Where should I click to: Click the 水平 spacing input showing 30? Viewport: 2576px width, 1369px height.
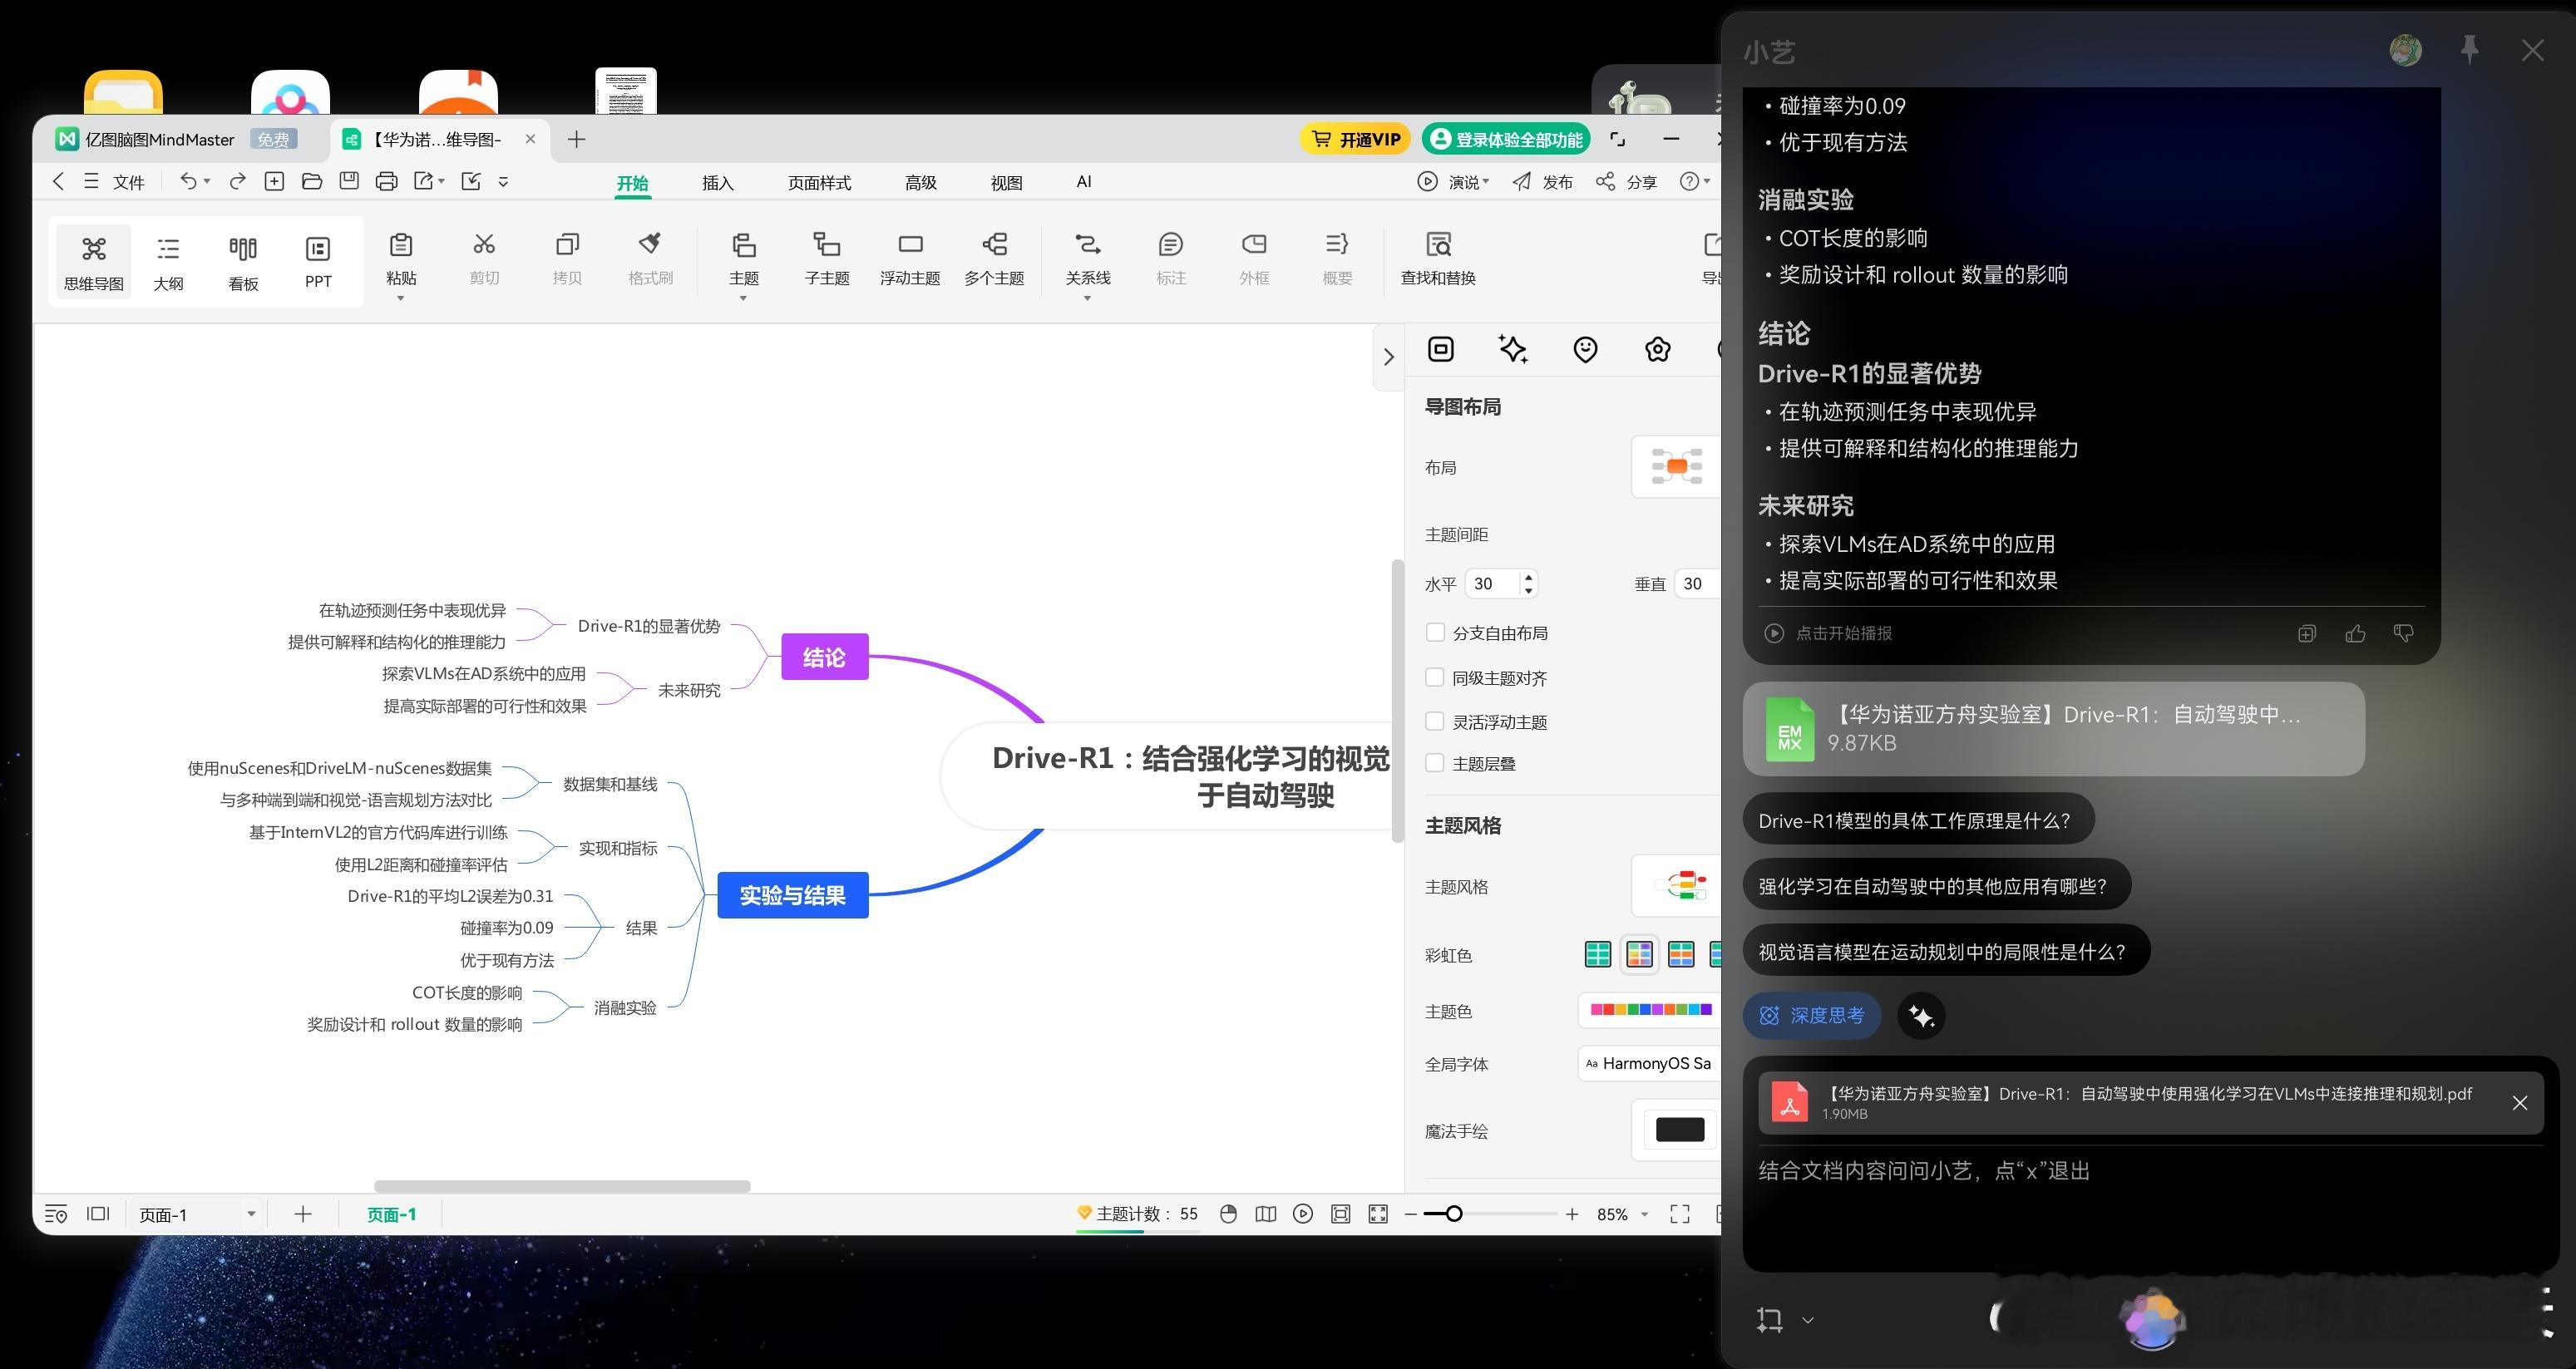tap(1500, 583)
